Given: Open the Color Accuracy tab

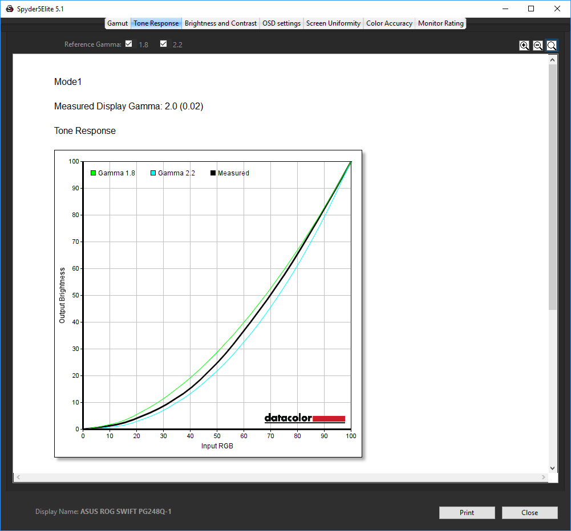Looking at the screenshot, I should [389, 23].
